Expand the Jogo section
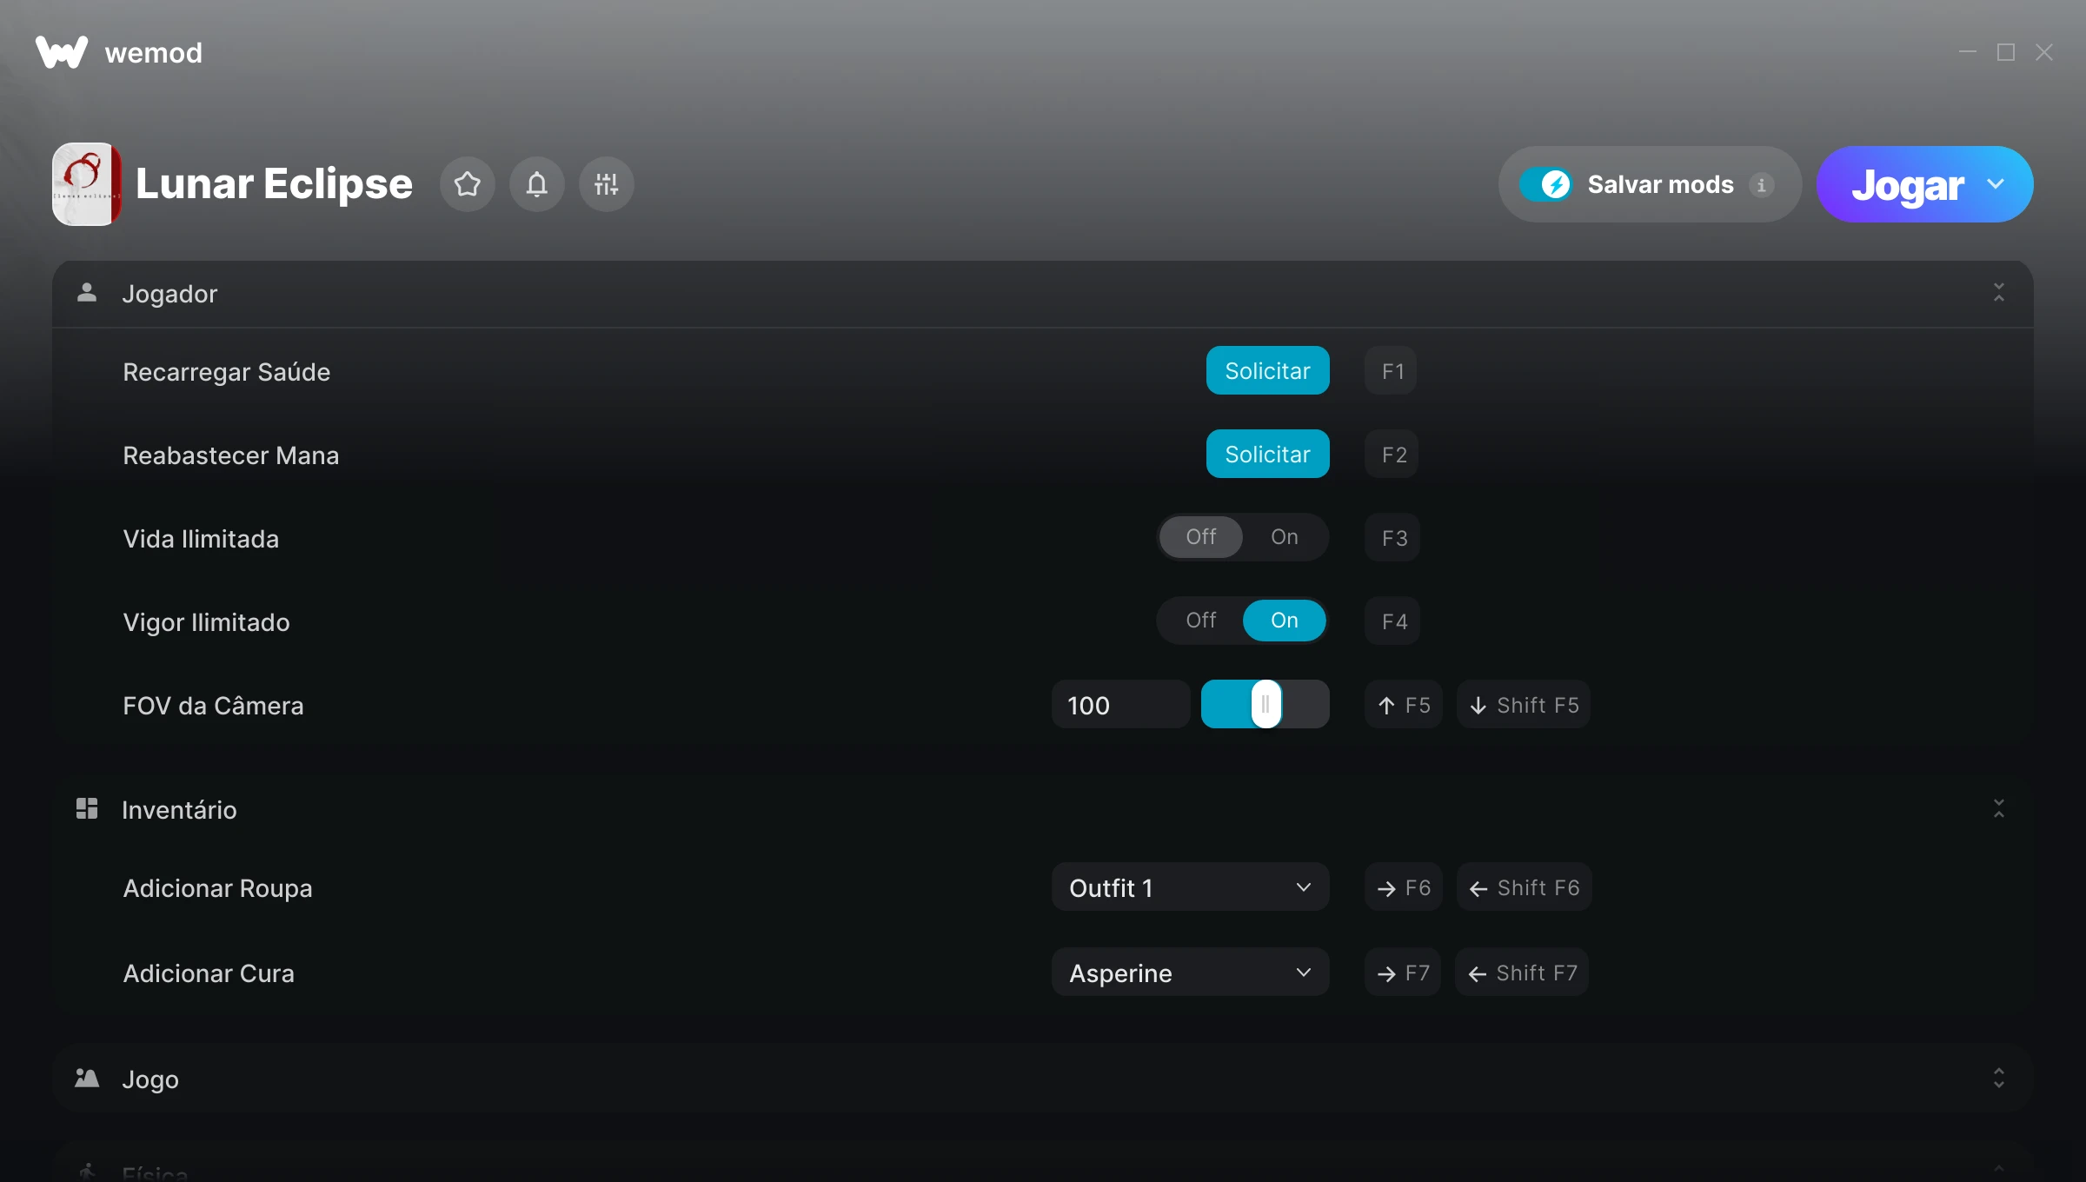 coord(1998,1079)
